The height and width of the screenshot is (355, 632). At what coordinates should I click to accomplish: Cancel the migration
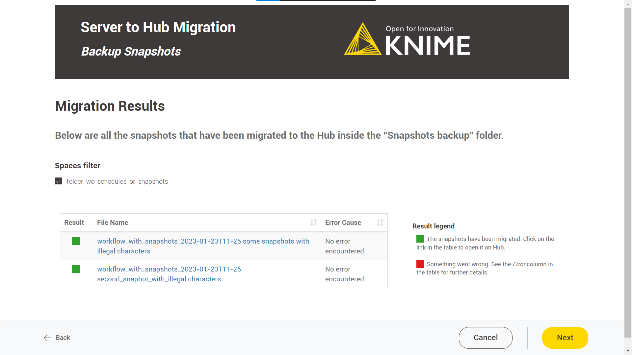pos(486,338)
